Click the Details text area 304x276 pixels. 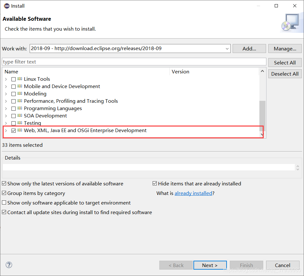tap(149, 167)
